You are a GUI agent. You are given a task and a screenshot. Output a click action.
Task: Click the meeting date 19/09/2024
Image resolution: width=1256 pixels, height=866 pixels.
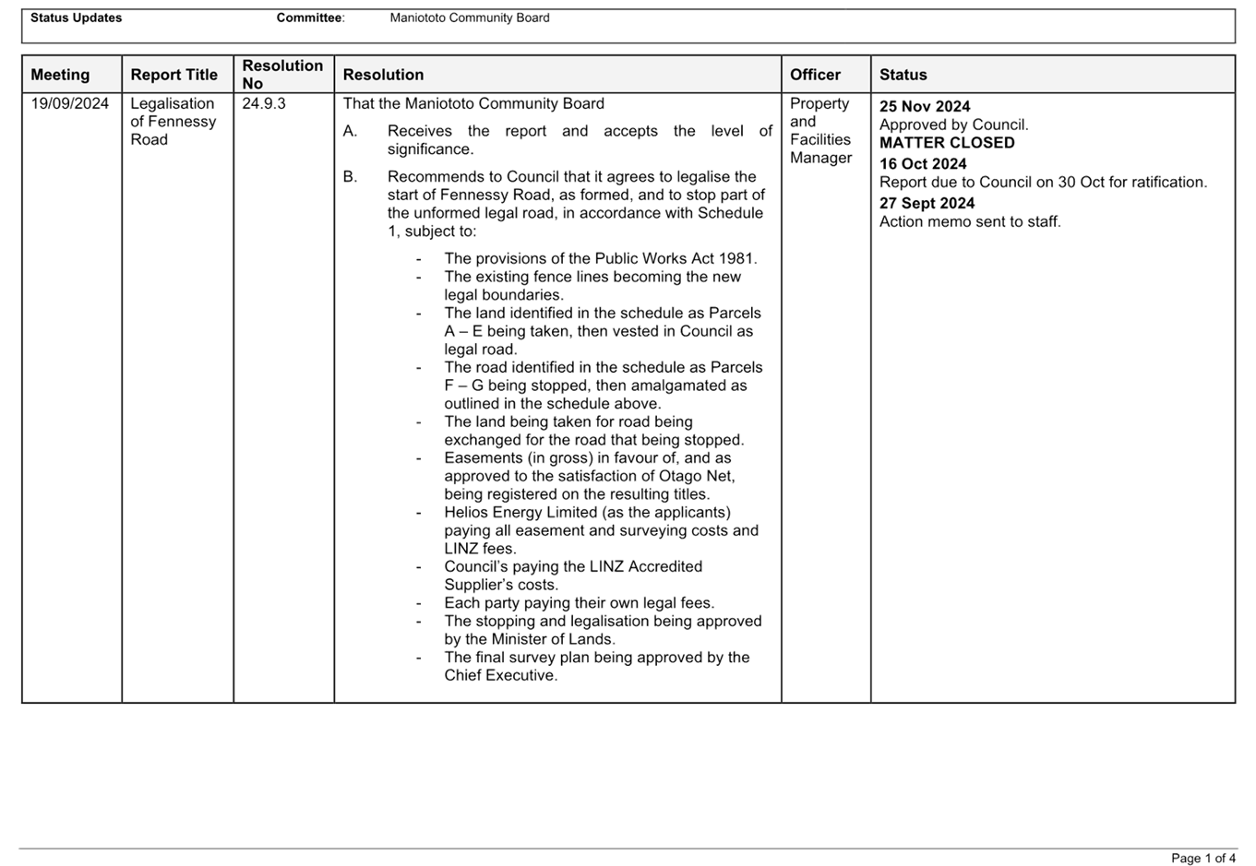(69, 103)
